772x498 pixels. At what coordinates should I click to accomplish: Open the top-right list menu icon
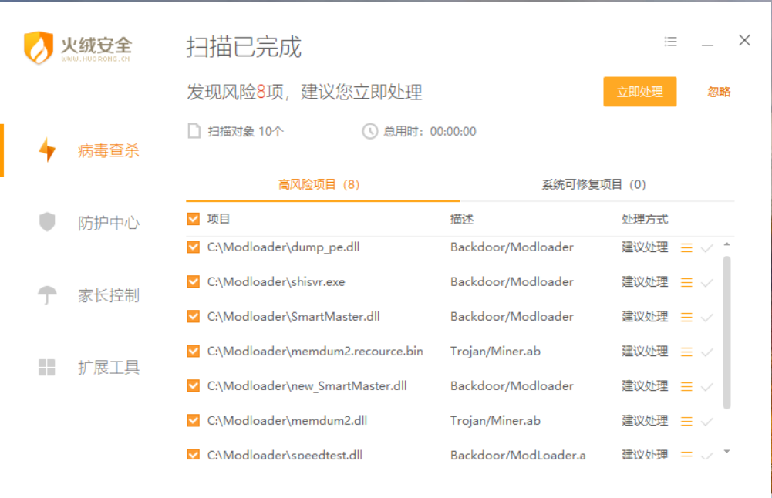[x=671, y=42]
